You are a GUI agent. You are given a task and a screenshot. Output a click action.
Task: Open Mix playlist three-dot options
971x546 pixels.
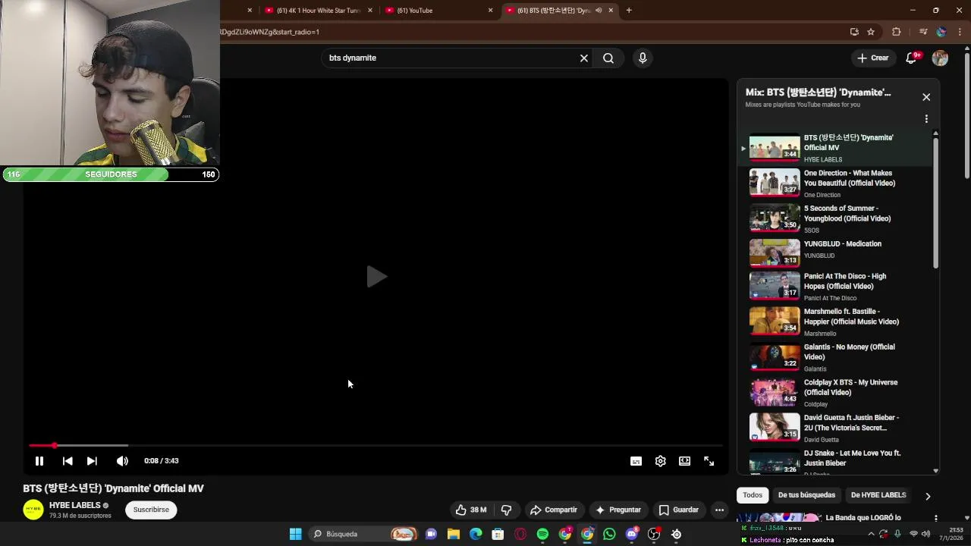pyautogui.click(x=926, y=119)
